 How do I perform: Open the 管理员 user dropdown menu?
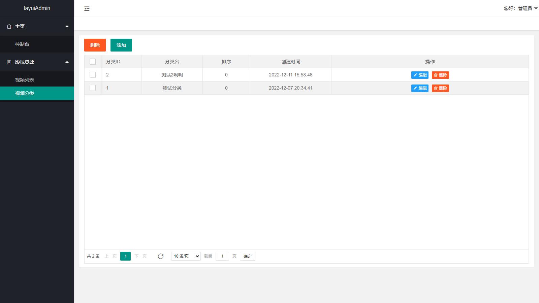click(x=520, y=8)
